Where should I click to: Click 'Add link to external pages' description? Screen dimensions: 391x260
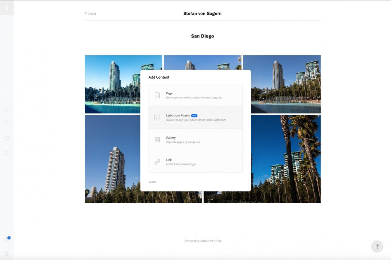pyautogui.click(x=181, y=164)
